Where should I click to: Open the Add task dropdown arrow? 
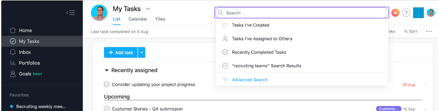142,52
